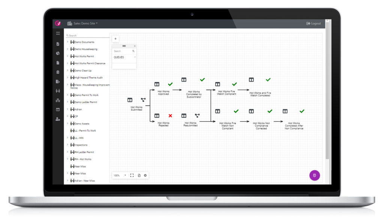This screenshot has width=384, height=218.
Task: Click the clipboard icon in the left sidebar
Action: [x=58, y=72]
